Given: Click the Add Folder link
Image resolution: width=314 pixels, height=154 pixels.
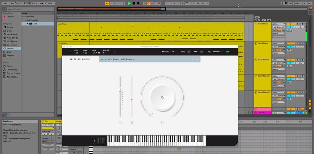Looking at the screenshot, I should [x=12, y=77].
